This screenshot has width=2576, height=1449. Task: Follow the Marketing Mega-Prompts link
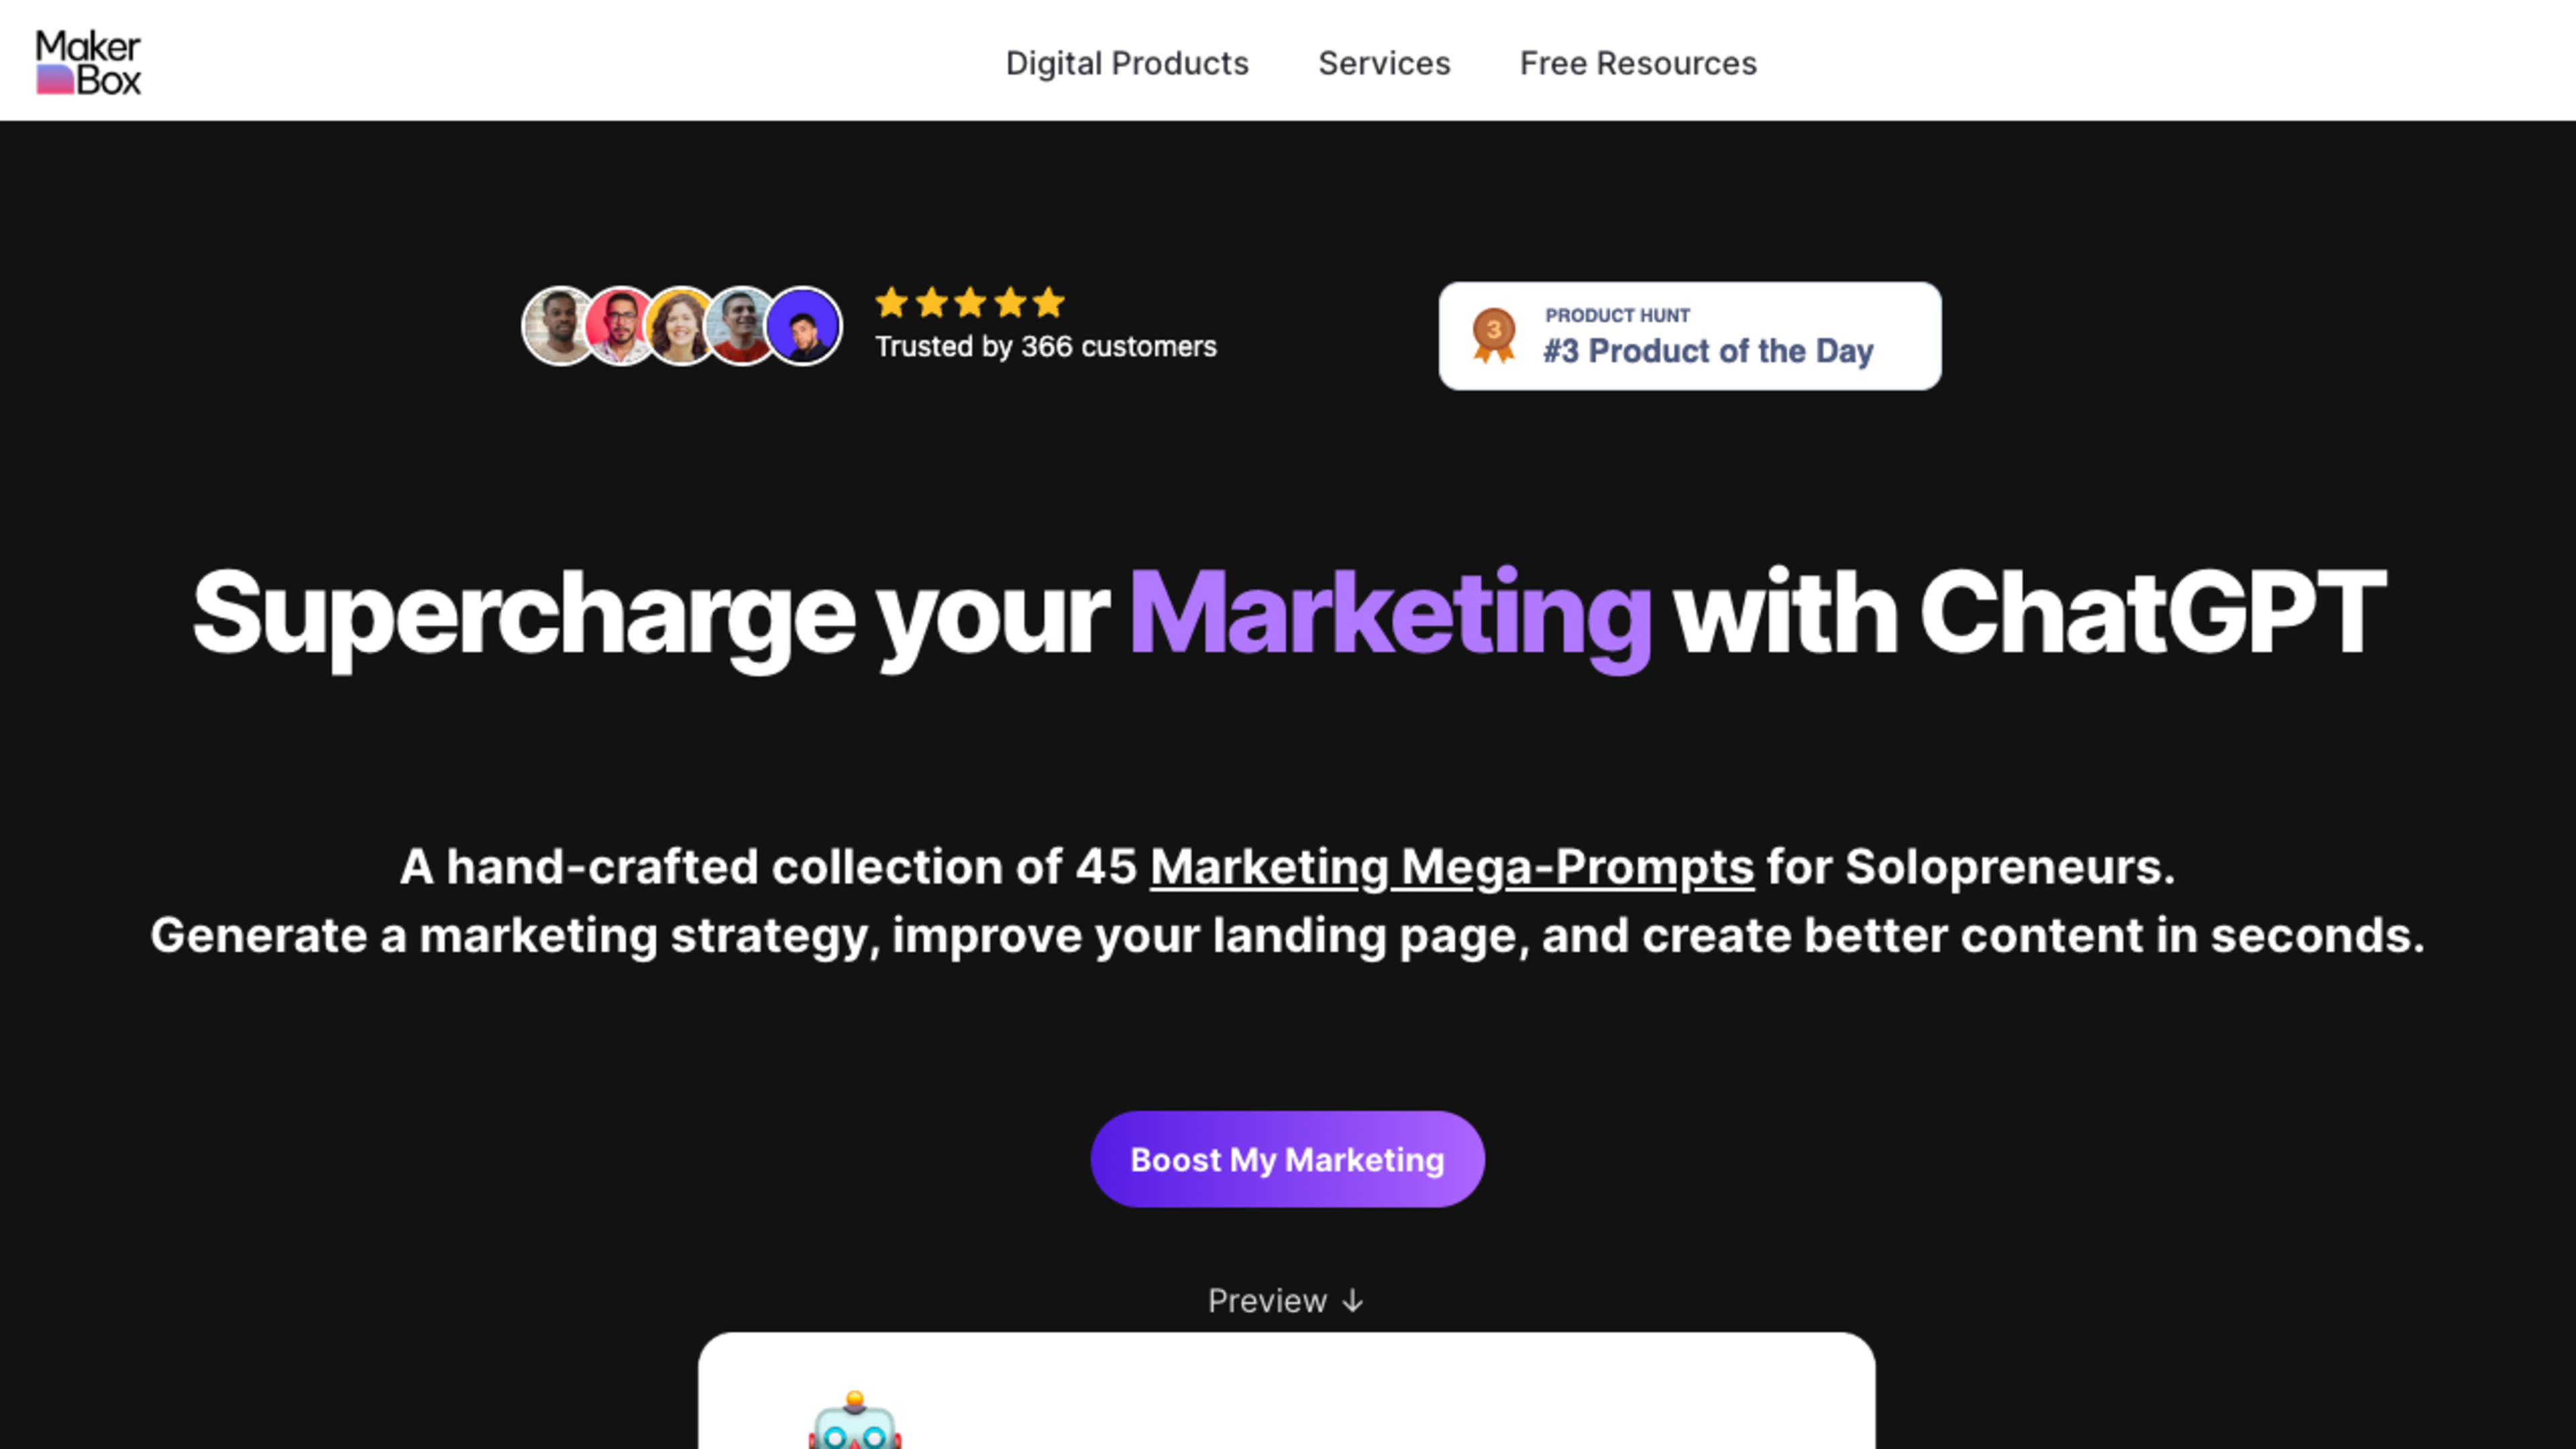pyautogui.click(x=1452, y=866)
